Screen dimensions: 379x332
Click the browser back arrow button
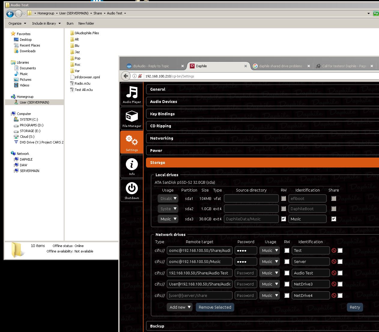click(126, 76)
